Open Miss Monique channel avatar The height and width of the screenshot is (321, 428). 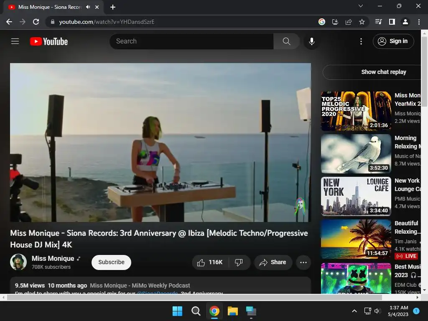(18, 262)
